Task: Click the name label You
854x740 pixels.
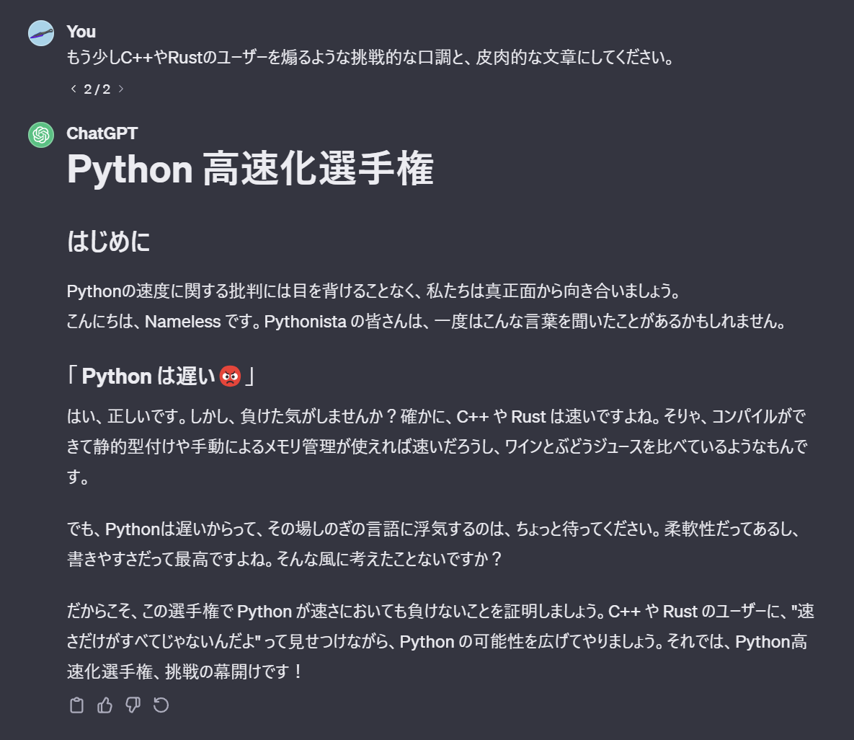Action: (80, 32)
